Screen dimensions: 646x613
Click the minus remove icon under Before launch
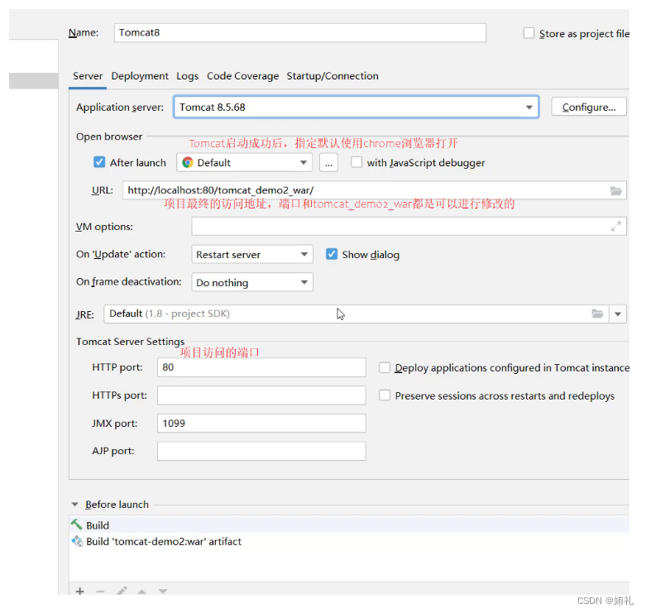click(100, 591)
